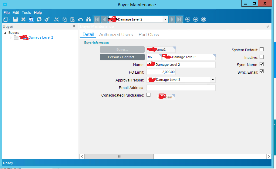Click the PO Limit field showing 2,000.00
This screenshot has height=169, width=276.
(161, 72)
